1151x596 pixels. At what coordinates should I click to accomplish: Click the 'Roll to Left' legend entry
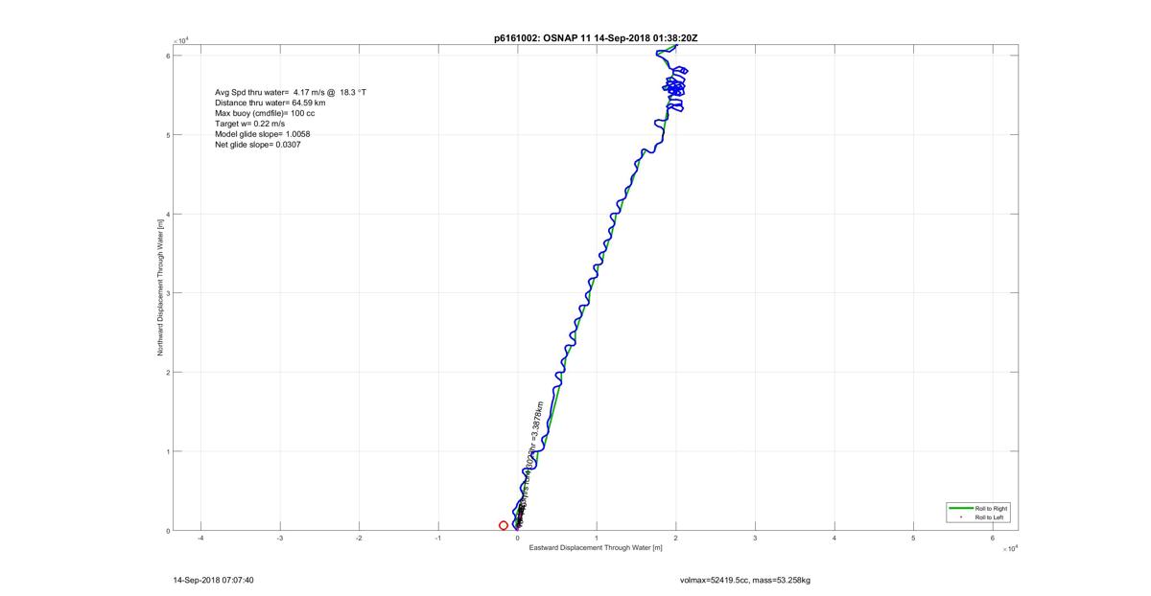pos(978,517)
